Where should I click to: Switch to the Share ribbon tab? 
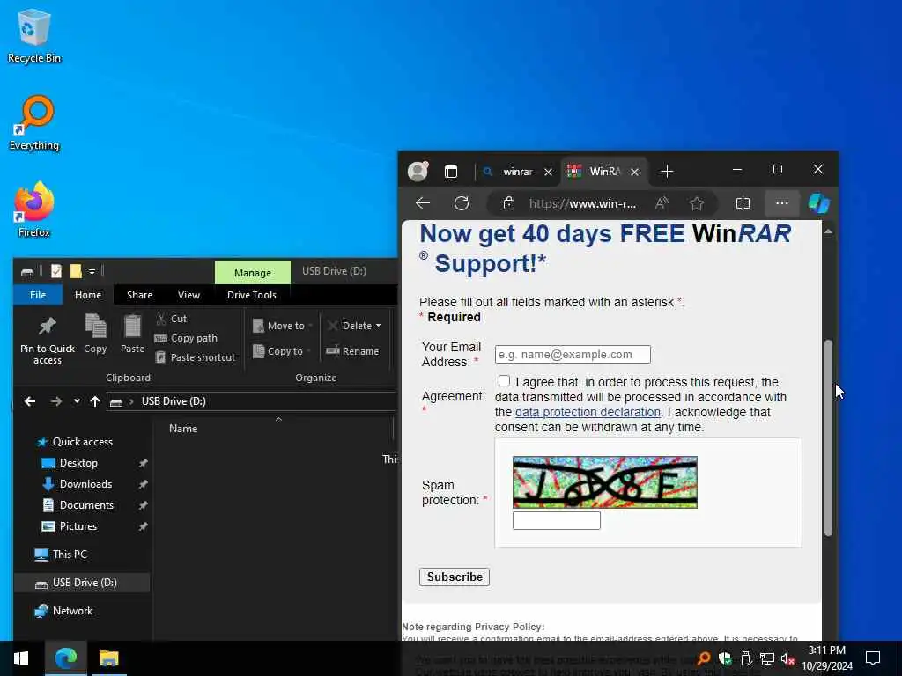coord(140,295)
